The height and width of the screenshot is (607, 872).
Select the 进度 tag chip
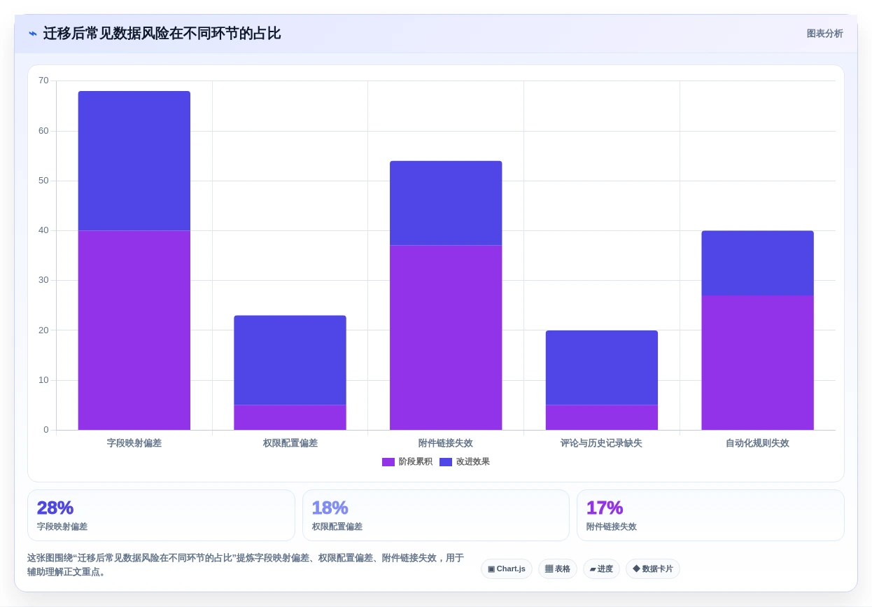point(601,568)
